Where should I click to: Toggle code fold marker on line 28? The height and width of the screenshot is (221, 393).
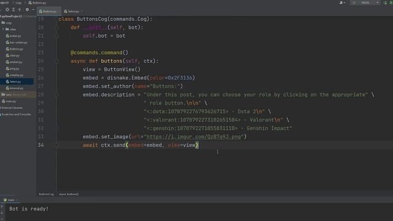[x=56, y=95]
